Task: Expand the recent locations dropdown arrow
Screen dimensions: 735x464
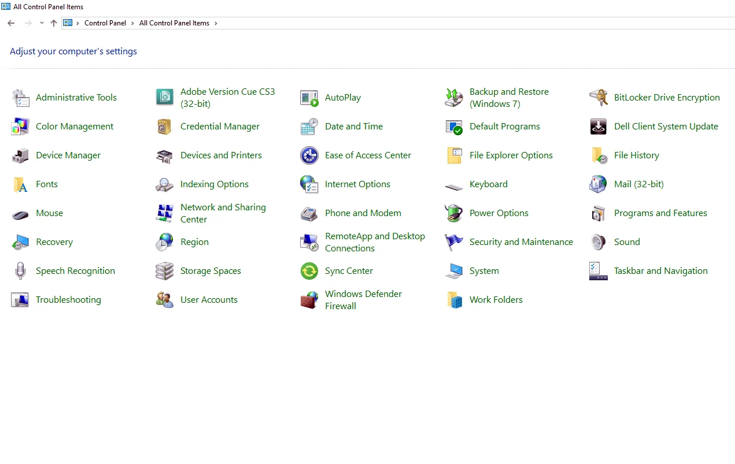Action: [x=42, y=23]
